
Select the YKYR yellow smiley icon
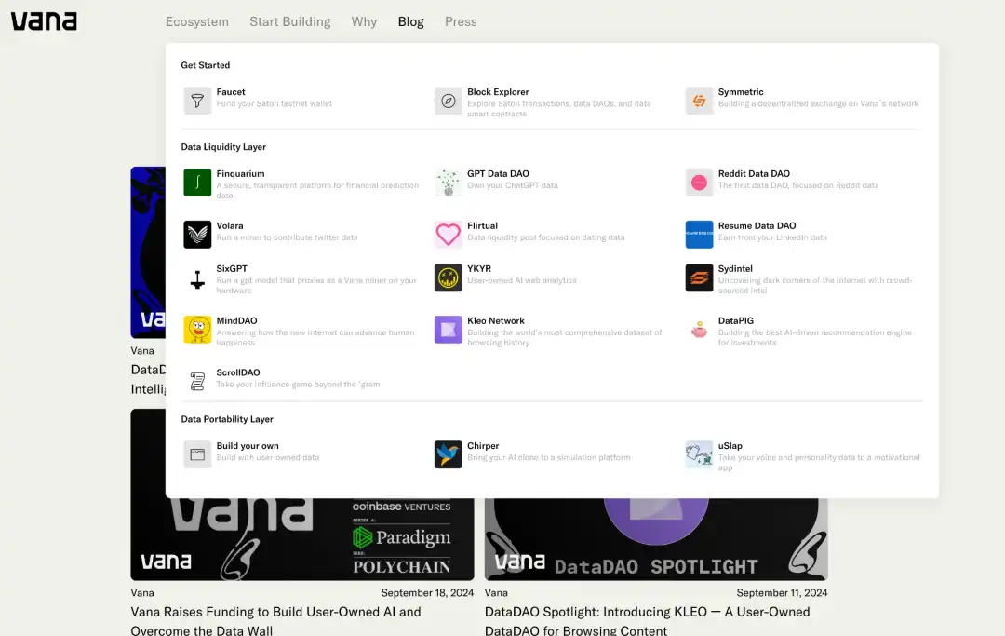tap(449, 277)
